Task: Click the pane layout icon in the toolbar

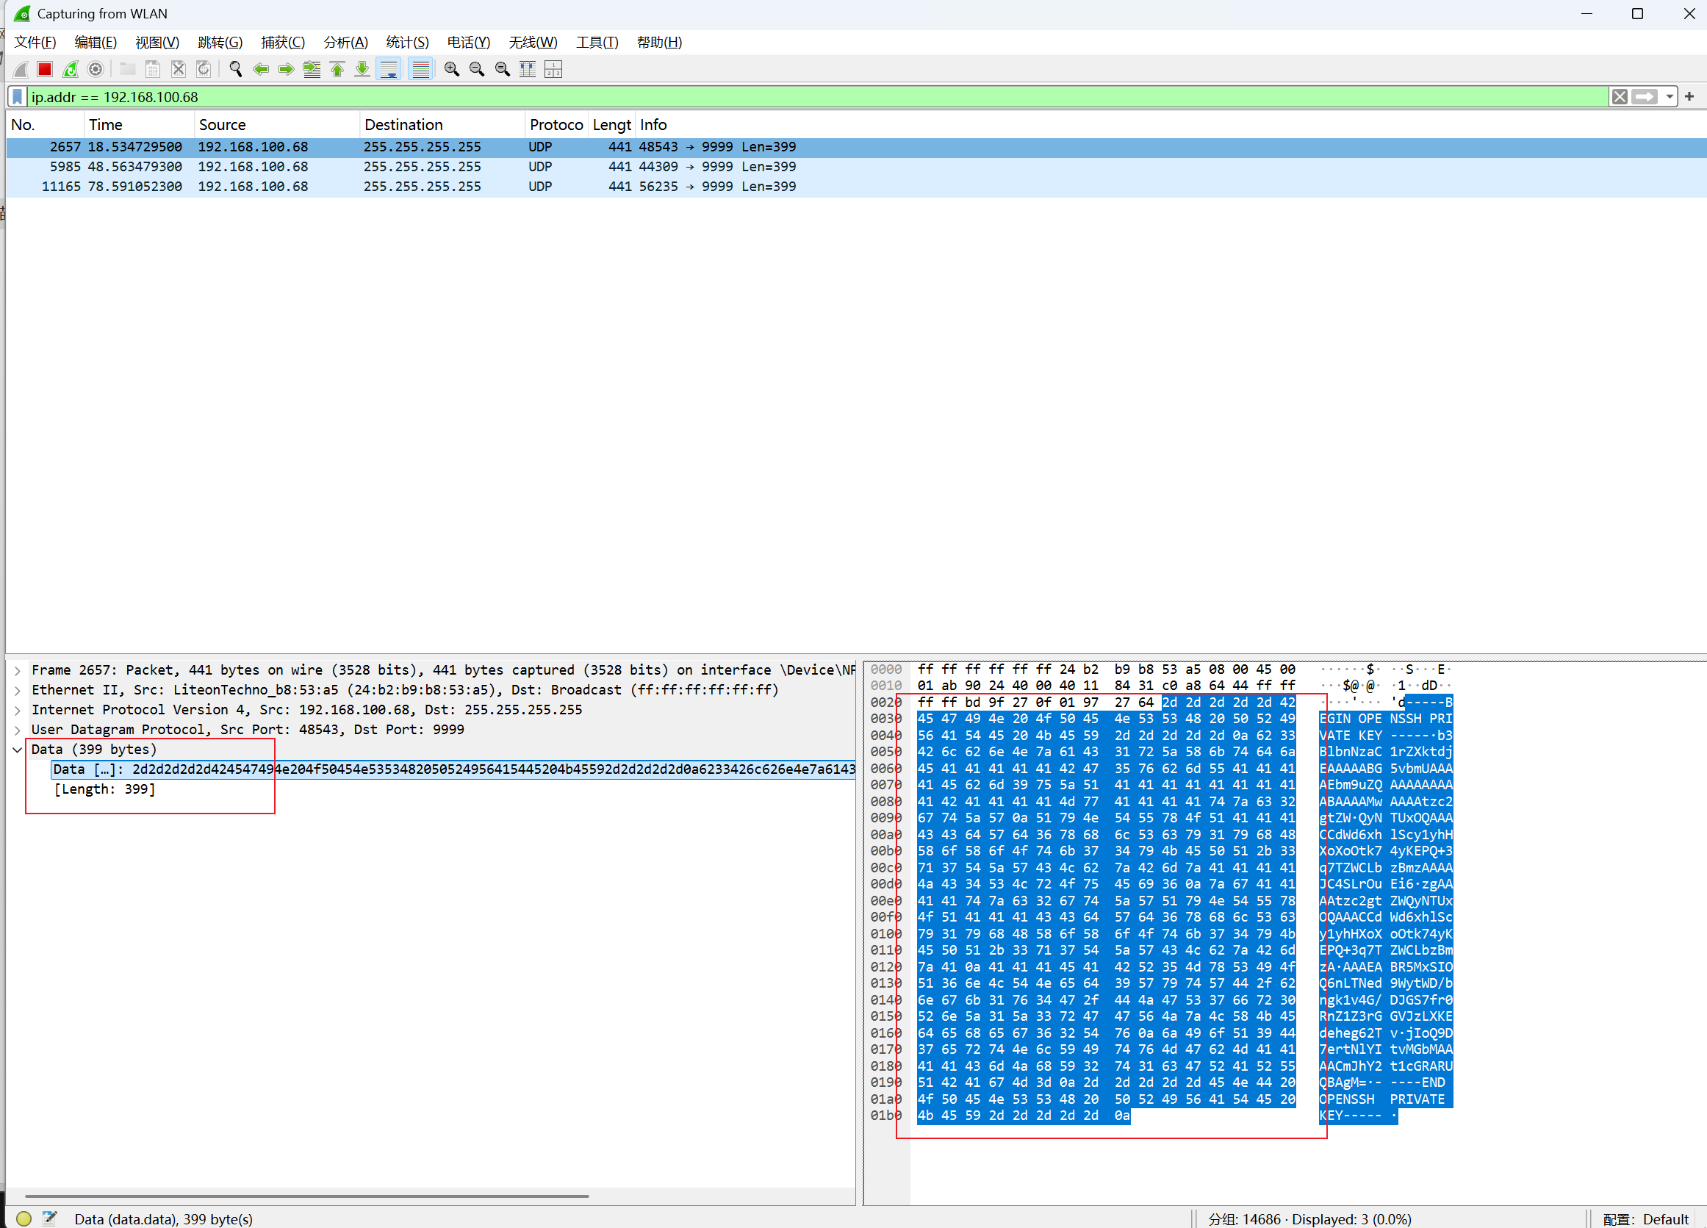Action: click(553, 69)
